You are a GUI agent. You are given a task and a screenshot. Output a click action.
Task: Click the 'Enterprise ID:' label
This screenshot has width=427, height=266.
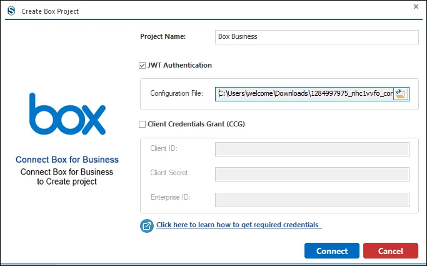(171, 197)
